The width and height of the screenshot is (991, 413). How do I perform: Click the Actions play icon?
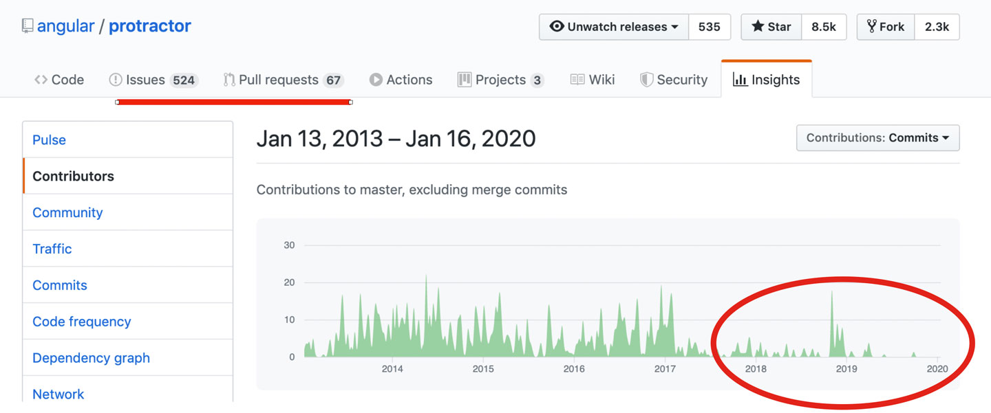click(376, 80)
